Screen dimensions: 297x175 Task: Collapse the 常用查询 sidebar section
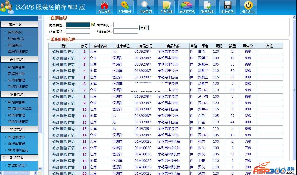4,24
